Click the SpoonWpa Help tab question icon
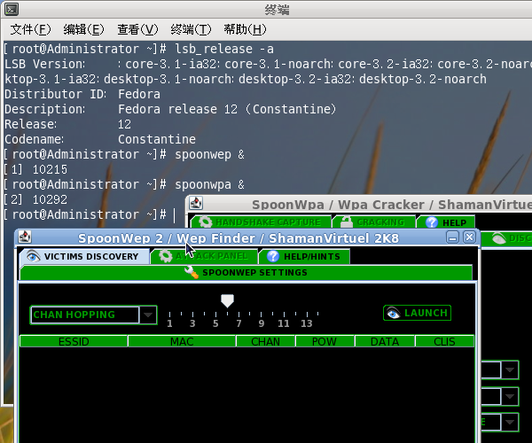This screenshot has height=443, width=532. (x=432, y=222)
